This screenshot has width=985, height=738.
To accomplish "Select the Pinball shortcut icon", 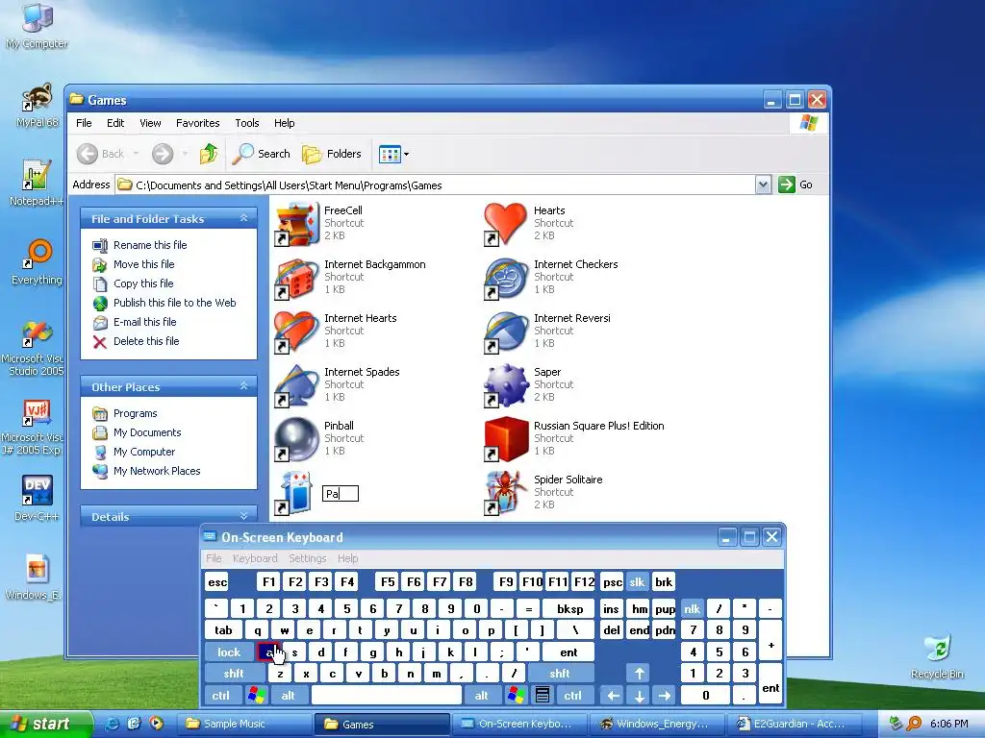I will click(296, 439).
